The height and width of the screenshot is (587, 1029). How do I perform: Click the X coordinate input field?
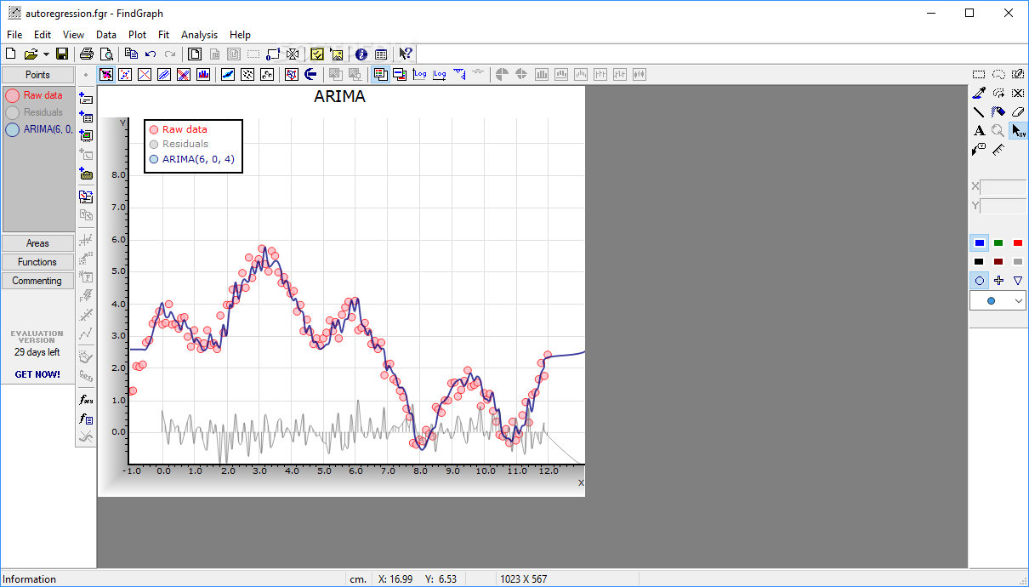click(1003, 187)
